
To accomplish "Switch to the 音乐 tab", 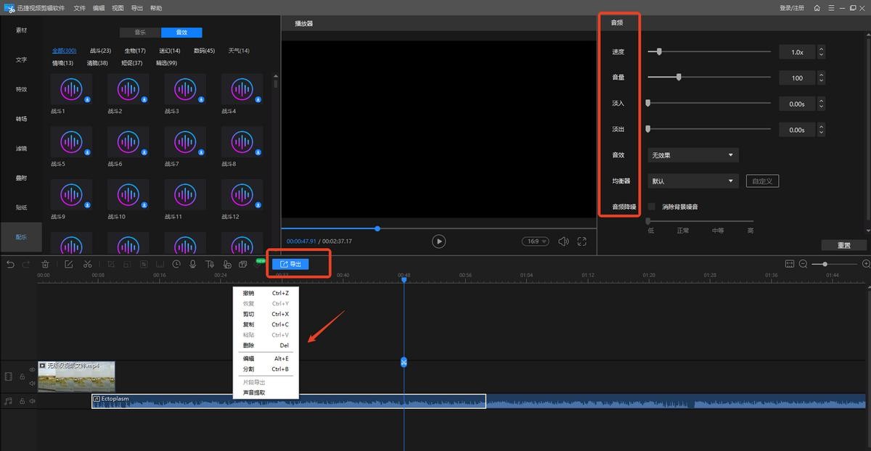I will point(141,33).
